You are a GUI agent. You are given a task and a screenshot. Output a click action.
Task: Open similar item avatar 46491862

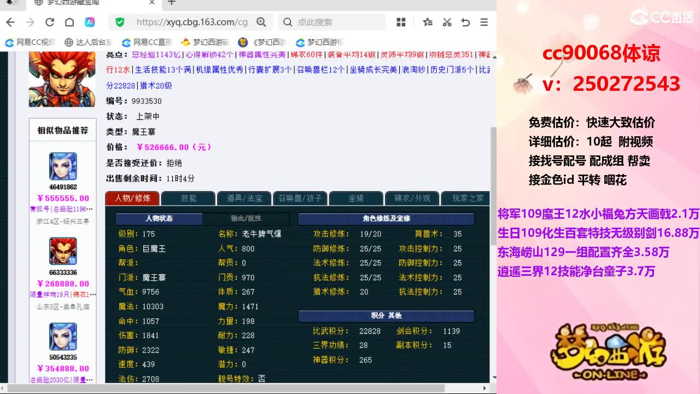63,166
